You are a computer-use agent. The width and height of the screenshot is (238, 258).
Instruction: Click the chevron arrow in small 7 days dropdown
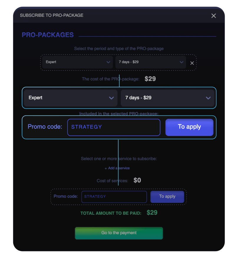(x=181, y=62)
